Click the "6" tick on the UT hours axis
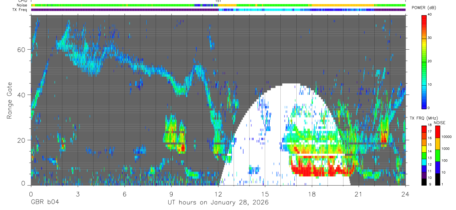 [x=124, y=194]
